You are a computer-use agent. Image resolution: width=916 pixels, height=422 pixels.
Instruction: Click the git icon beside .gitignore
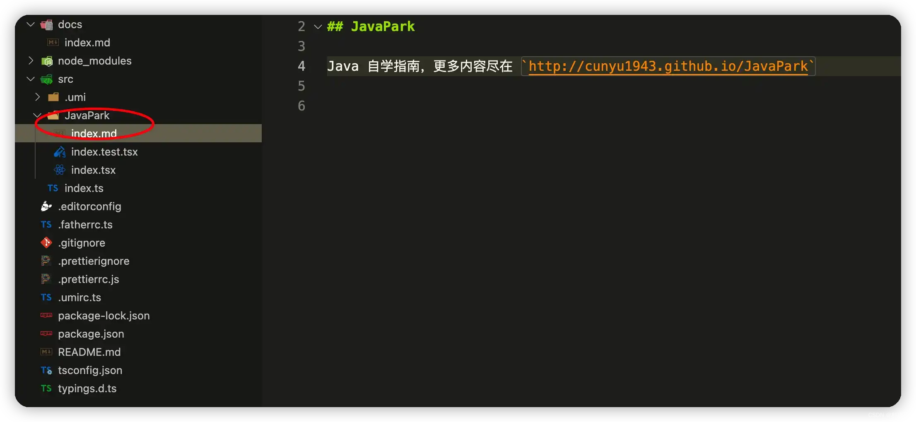pos(46,243)
